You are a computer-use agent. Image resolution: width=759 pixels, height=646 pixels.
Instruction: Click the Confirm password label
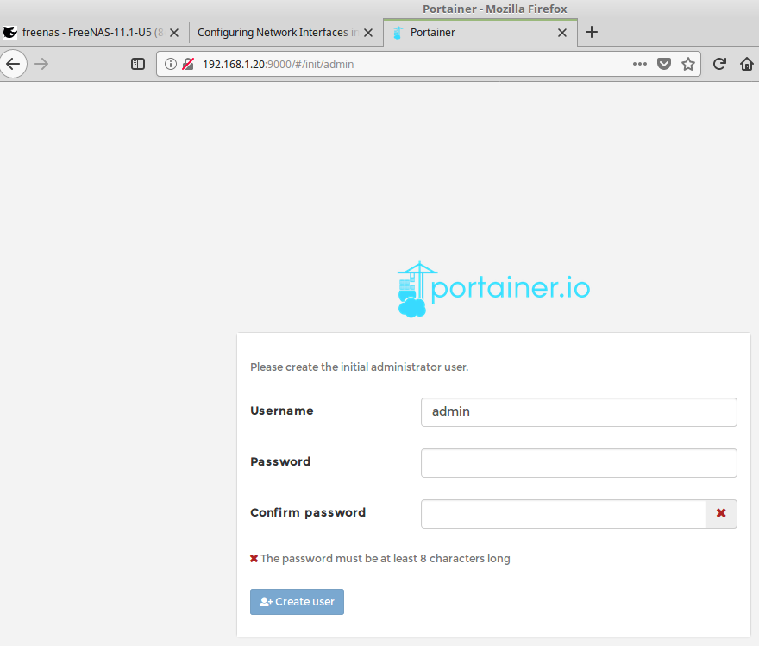(x=308, y=512)
